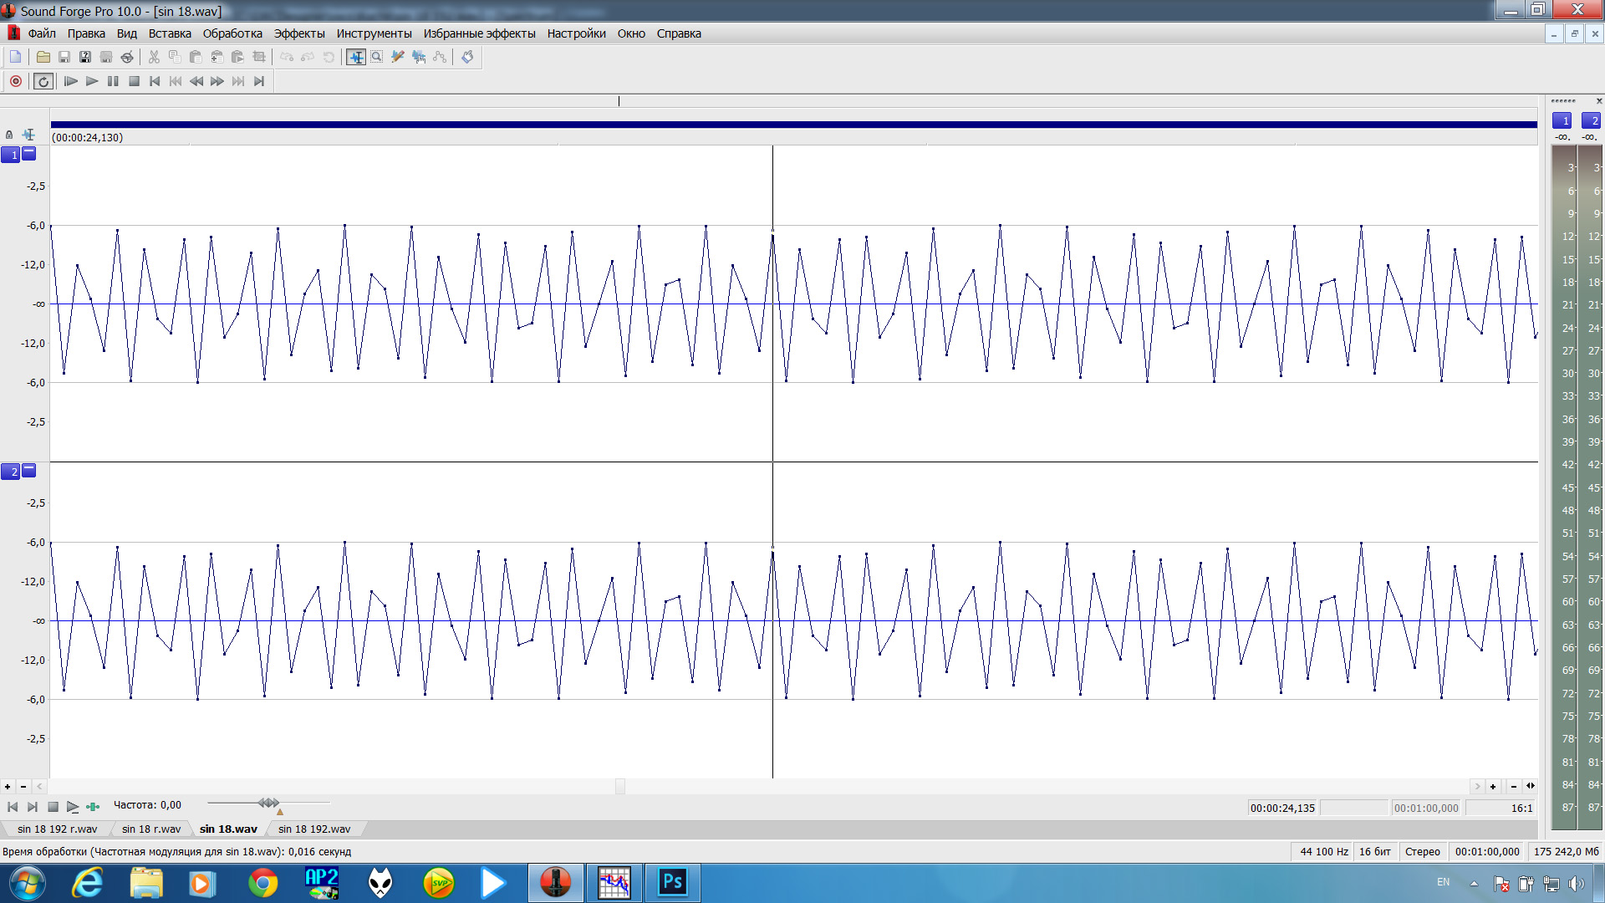Click the Event tool icon
The width and height of the screenshot is (1605, 903).
point(419,57)
